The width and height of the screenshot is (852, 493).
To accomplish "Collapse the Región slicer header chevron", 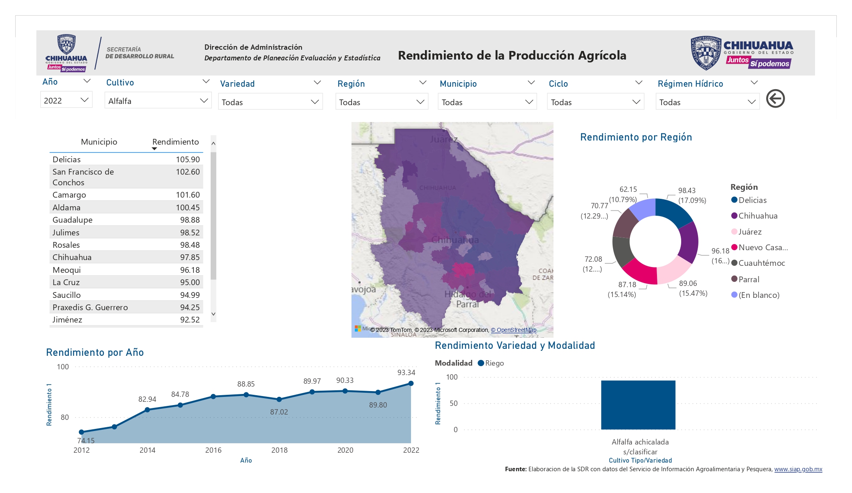I will pos(423,83).
